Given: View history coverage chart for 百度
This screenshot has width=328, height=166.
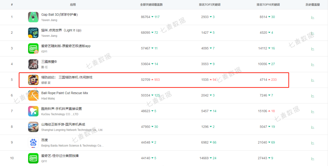Looking at the screenshot, I should [x=313, y=143].
